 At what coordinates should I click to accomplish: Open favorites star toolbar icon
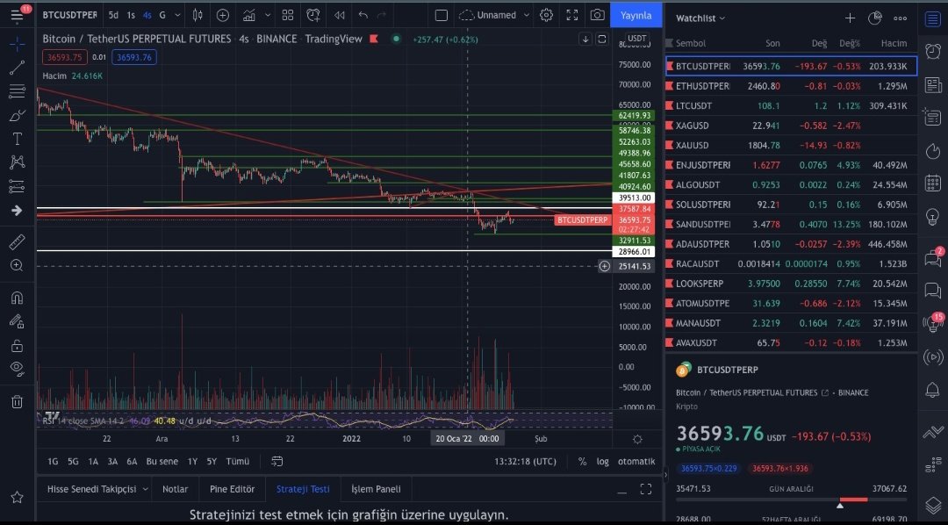tap(17, 497)
